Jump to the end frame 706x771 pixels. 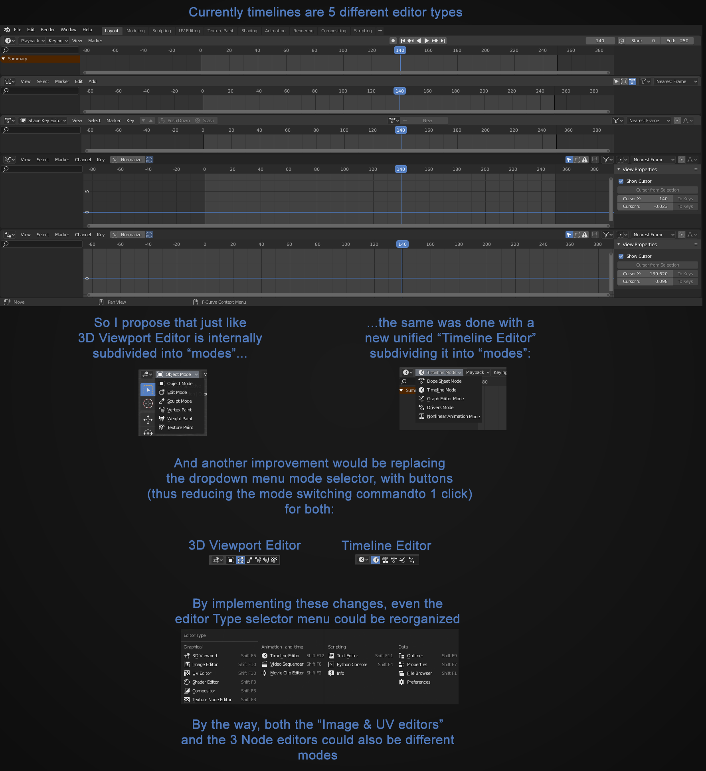(x=443, y=41)
